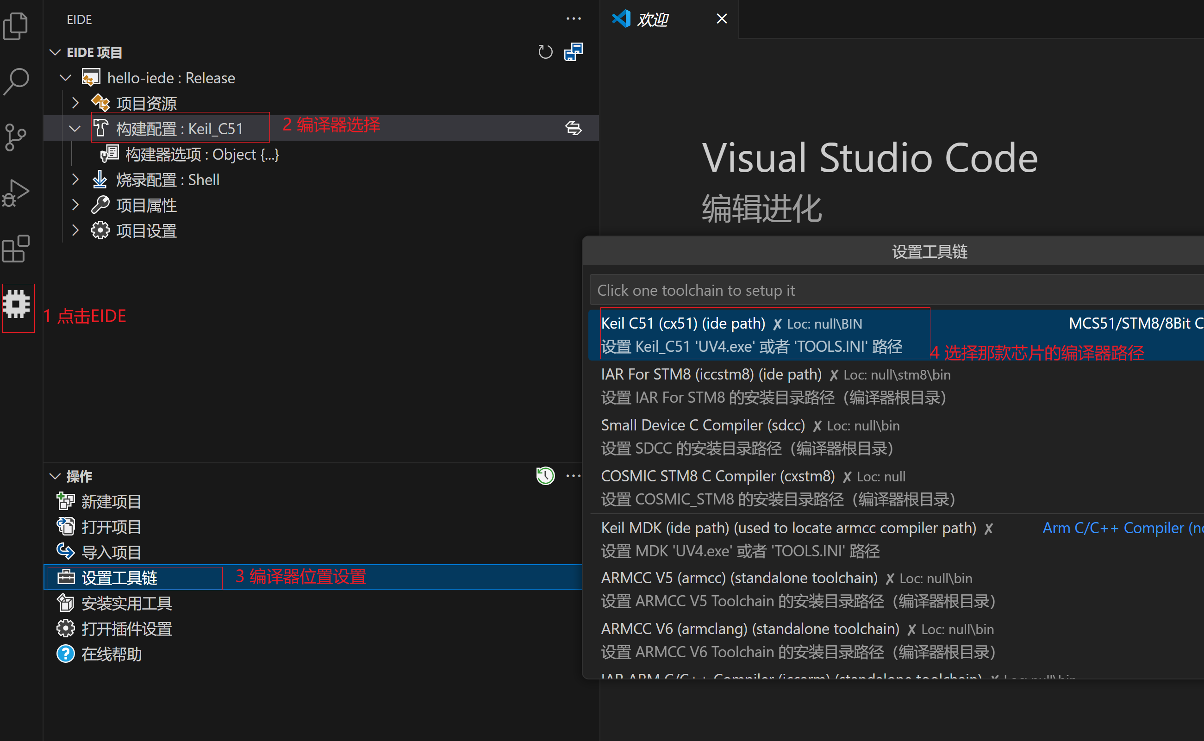
Task: Open the Search view icon
Action: pos(16,81)
